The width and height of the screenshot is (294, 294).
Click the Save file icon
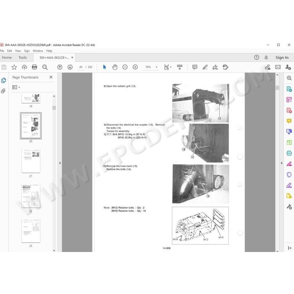4,67
